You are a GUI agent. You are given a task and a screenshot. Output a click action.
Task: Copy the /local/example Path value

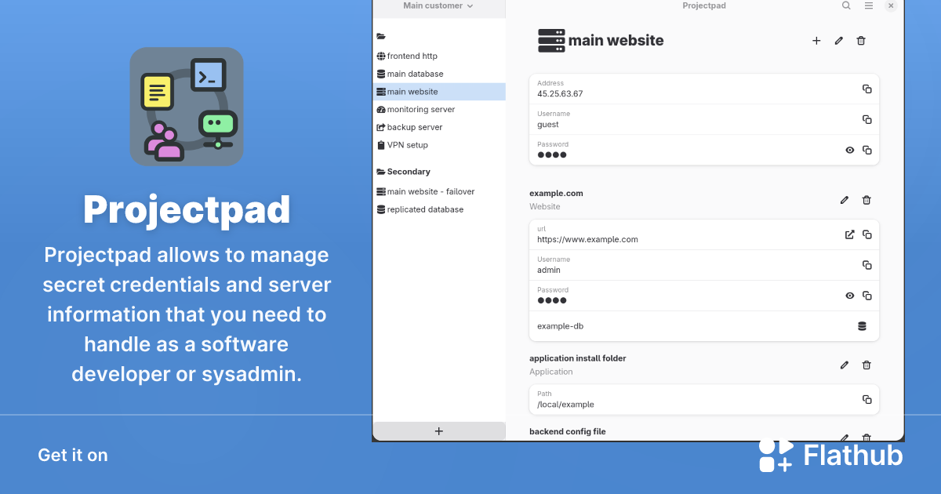coord(867,399)
